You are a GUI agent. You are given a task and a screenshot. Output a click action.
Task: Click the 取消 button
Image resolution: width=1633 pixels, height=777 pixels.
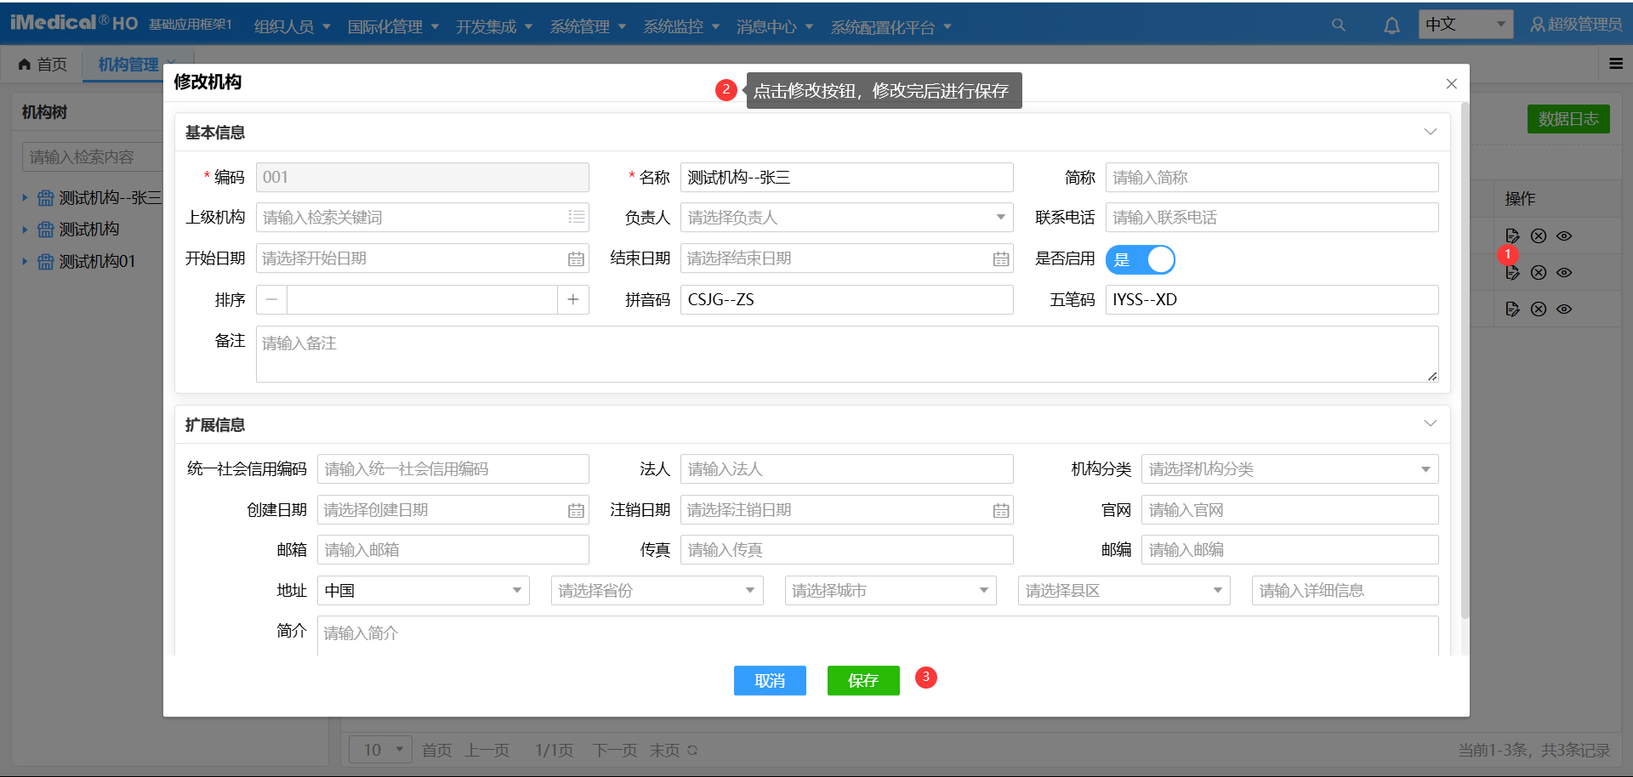pos(770,681)
